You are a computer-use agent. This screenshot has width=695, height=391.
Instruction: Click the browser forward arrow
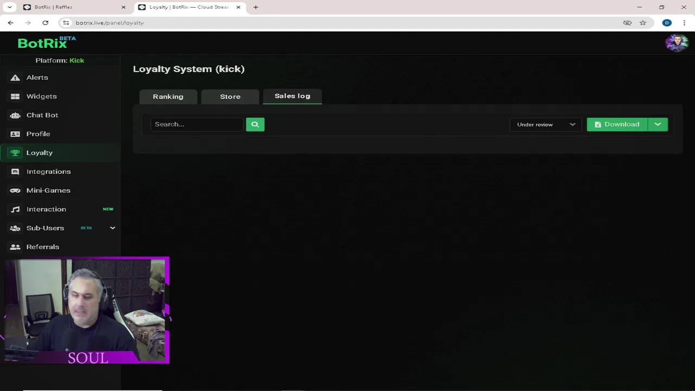(28, 23)
